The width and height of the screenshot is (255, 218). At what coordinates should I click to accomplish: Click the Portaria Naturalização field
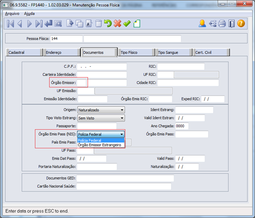pyautogui.click(x=97, y=167)
